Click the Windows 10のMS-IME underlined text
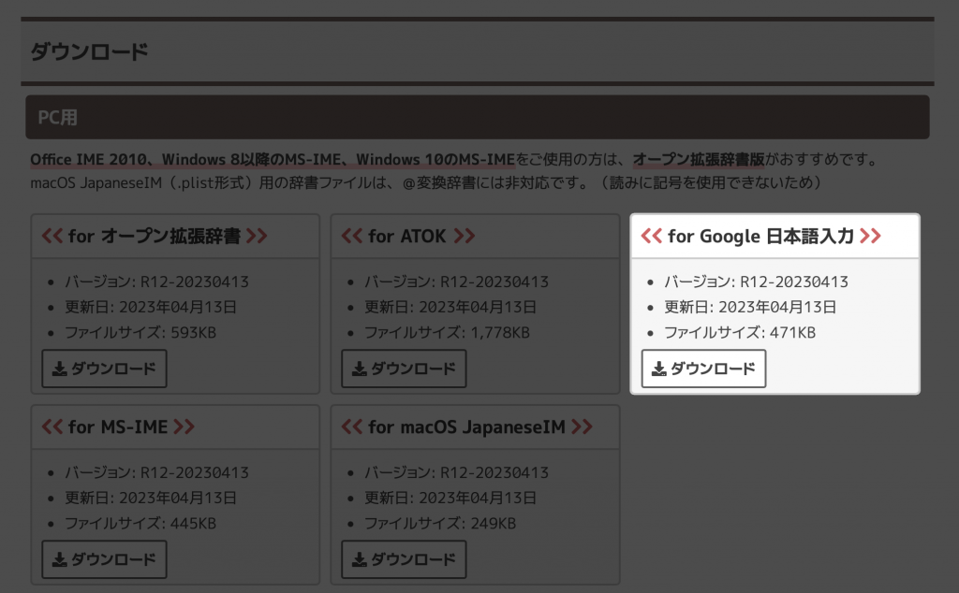959x593 pixels. [x=435, y=159]
